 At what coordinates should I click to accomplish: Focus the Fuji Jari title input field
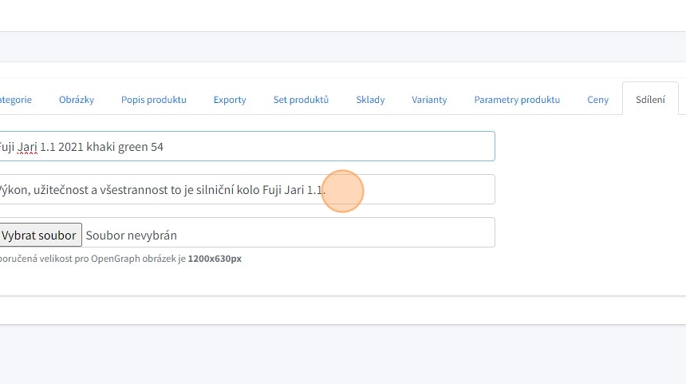click(319, 146)
